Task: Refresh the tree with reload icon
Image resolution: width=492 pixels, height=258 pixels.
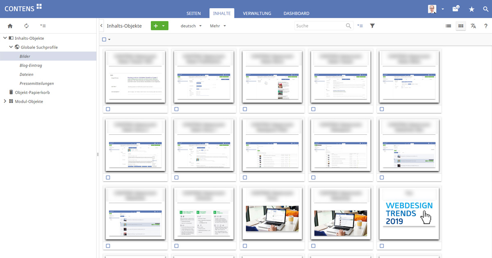Action: pos(27,26)
